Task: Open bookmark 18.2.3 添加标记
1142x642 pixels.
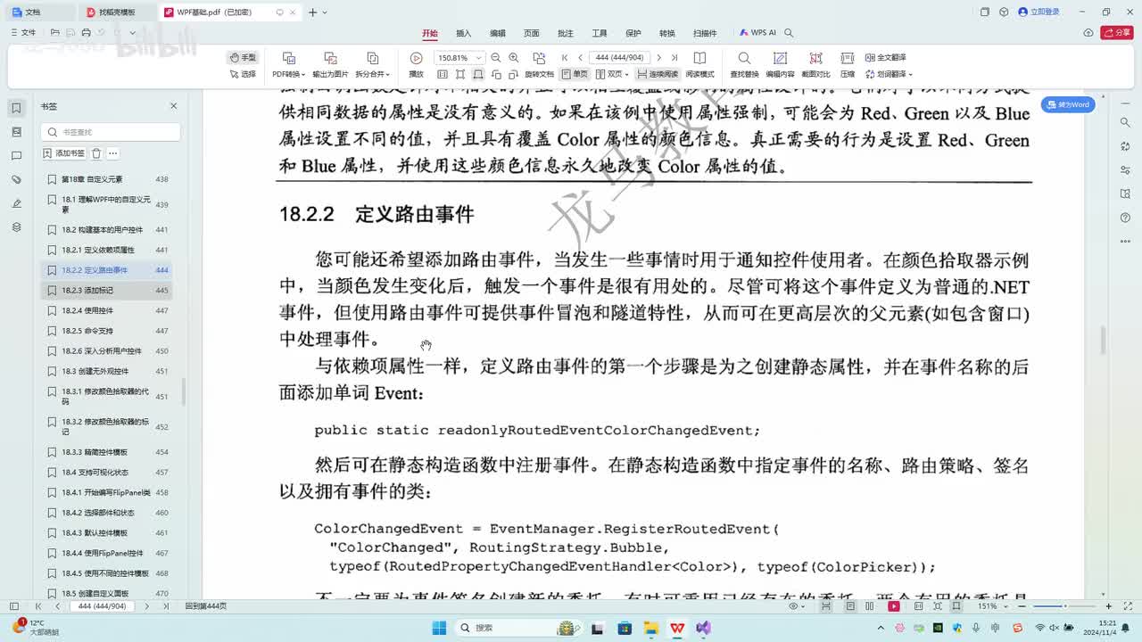Action: pos(107,291)
